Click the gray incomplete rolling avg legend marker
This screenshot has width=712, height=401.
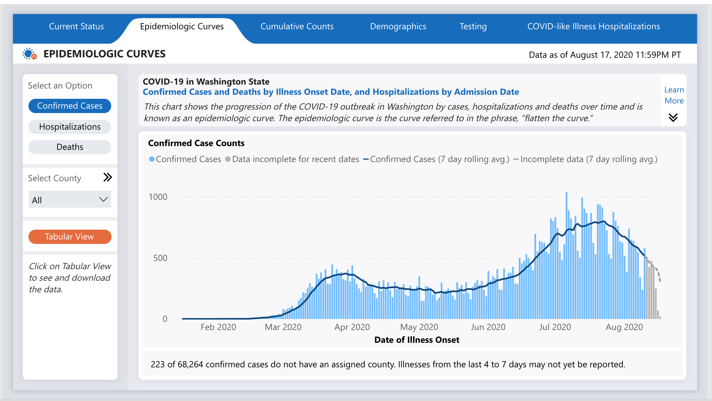[516, 159]
